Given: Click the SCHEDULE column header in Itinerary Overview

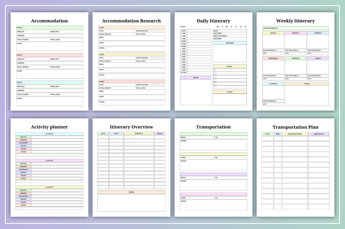Looking at the screenshot, I should coord(139,133).
